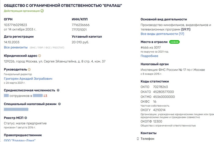Click the green active organization checkmark icon
The height and width of the screenshot is (142, 214).
(42, 11)
